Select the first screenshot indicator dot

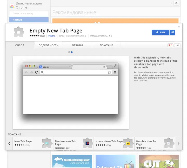click(x=69, y=52)
